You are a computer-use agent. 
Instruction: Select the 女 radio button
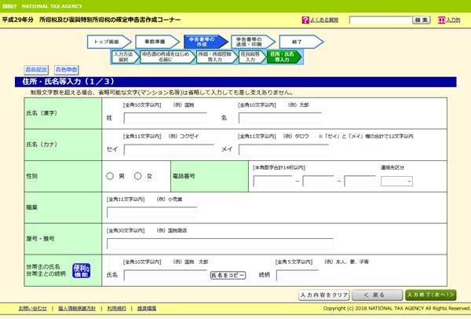tap(138, 177)
